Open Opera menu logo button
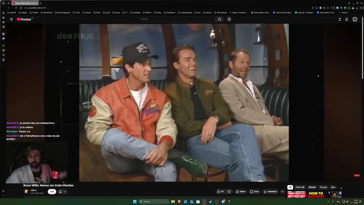This screenshot has height=205, width=364. (3, 3)
